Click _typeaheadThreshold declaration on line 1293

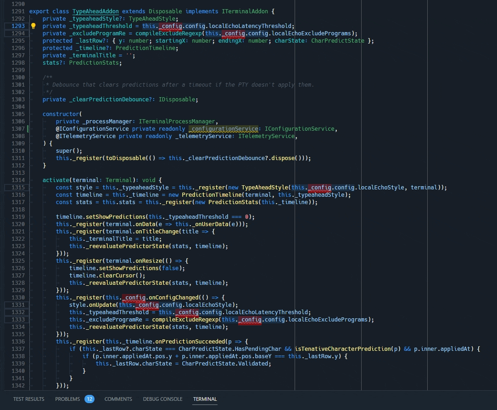tap(101, 26)
